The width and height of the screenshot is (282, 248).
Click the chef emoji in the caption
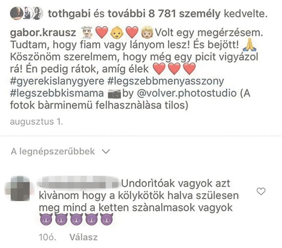click(x=87, y=33)
